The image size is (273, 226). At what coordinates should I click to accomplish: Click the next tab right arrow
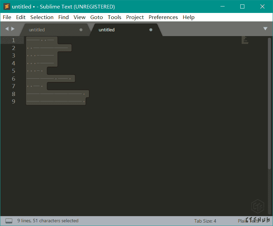point(13,29)
